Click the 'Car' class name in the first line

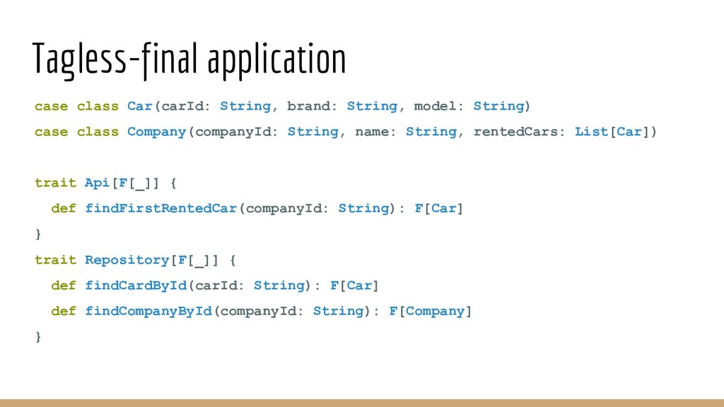140,106
